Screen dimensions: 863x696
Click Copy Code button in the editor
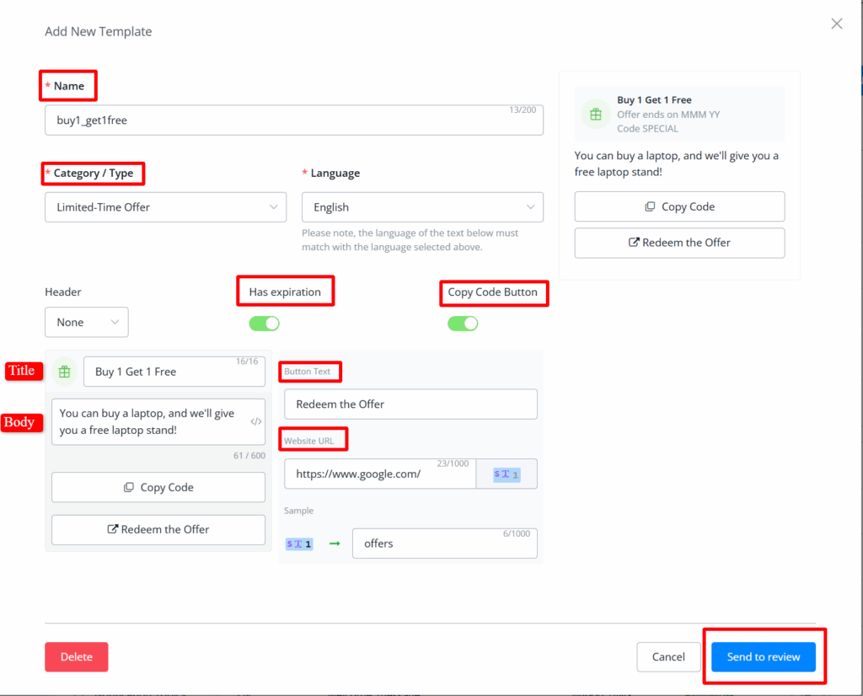158,487
